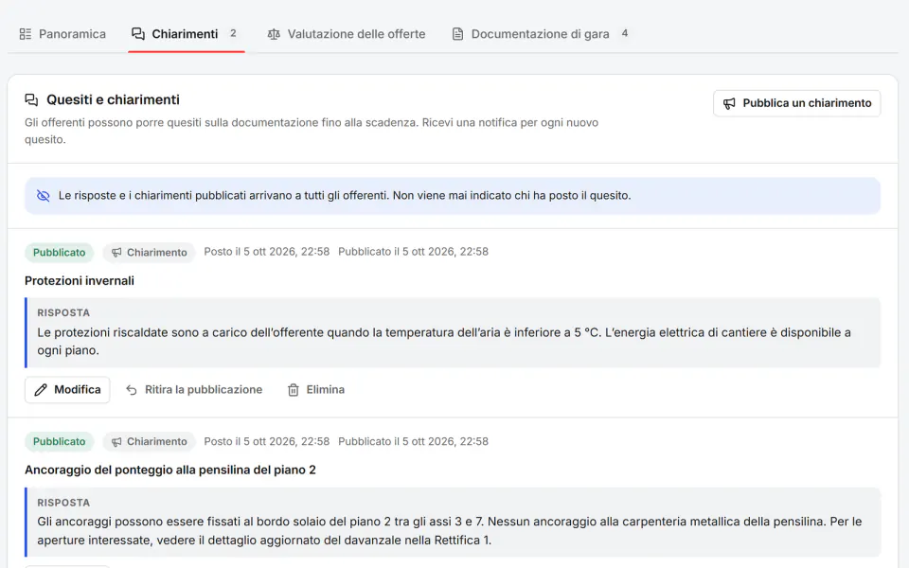This screenshot has width=909, height=568.
Task: Click megaphone icon in Ancoraggio del ponteggio tag
Action: pos(116,442)
